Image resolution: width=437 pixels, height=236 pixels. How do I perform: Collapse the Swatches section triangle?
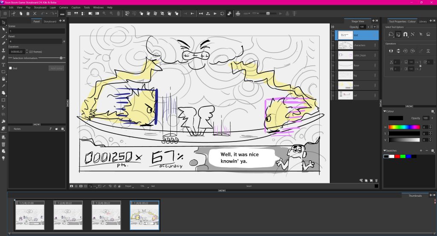[x=385, y=150]
